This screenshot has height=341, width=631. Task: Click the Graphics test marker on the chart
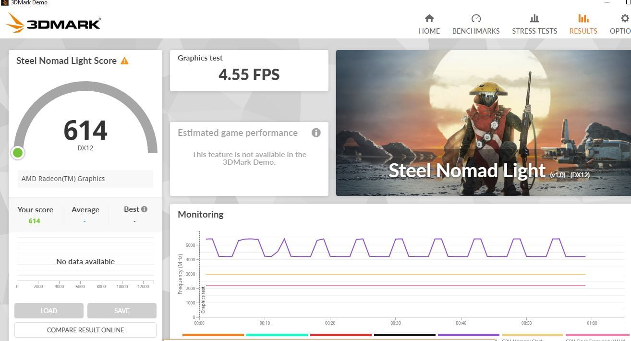point(203,300)
